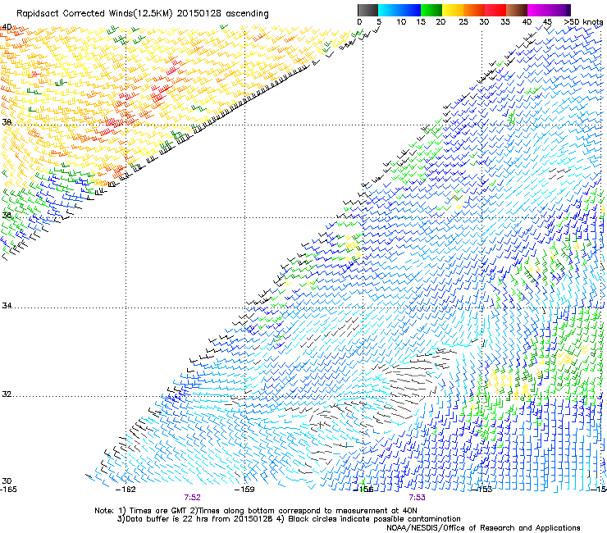Screen dimensions: 607x533
Task: Click the cyan-blue 5-15 knots legend band
Action: coord(399,10)
